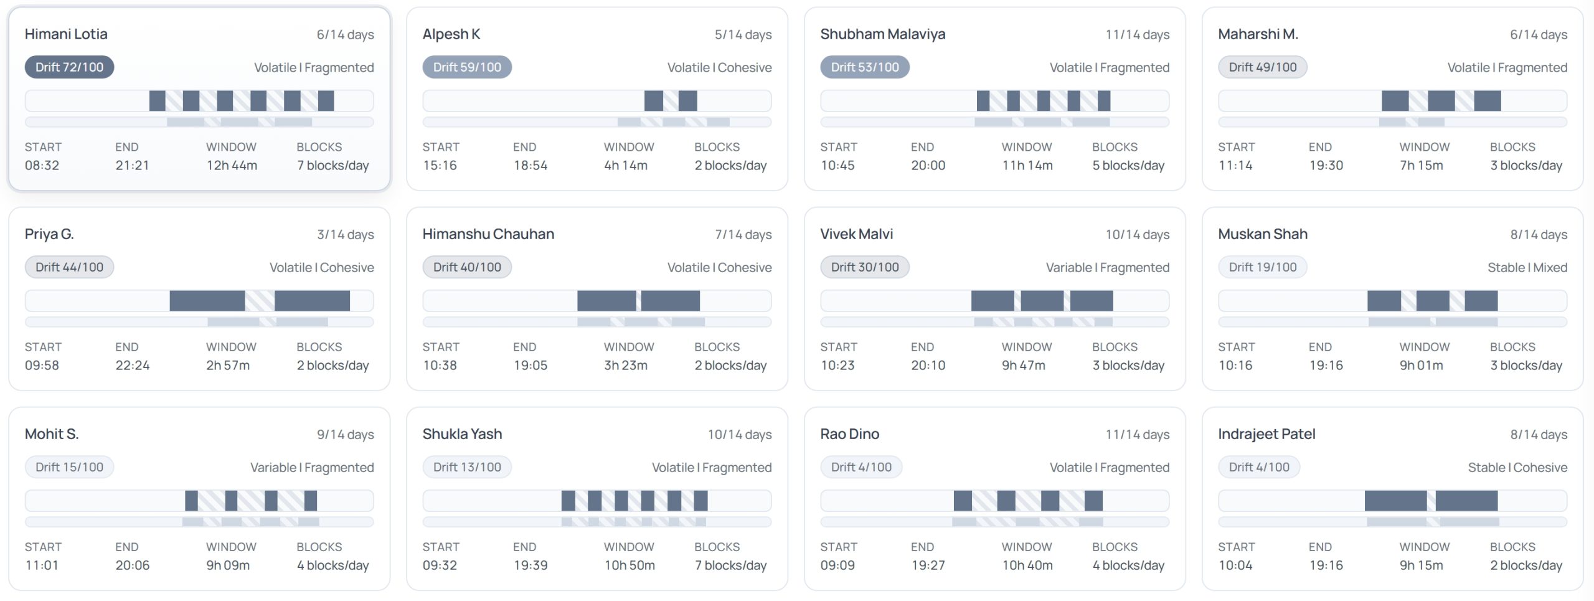Click Indrajeet Patel's activity timeline bar
Viewport: 1594px width, 601px height.
[x=1393, y=501]
